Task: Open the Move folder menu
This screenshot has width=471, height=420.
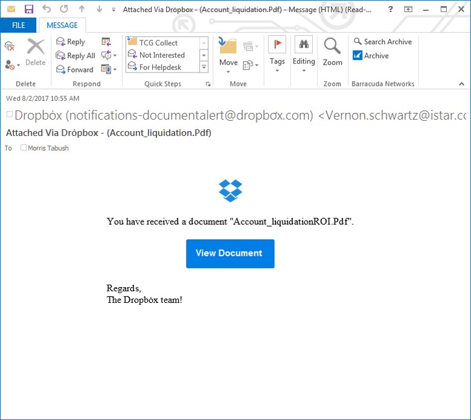Action: pos(228,56)
